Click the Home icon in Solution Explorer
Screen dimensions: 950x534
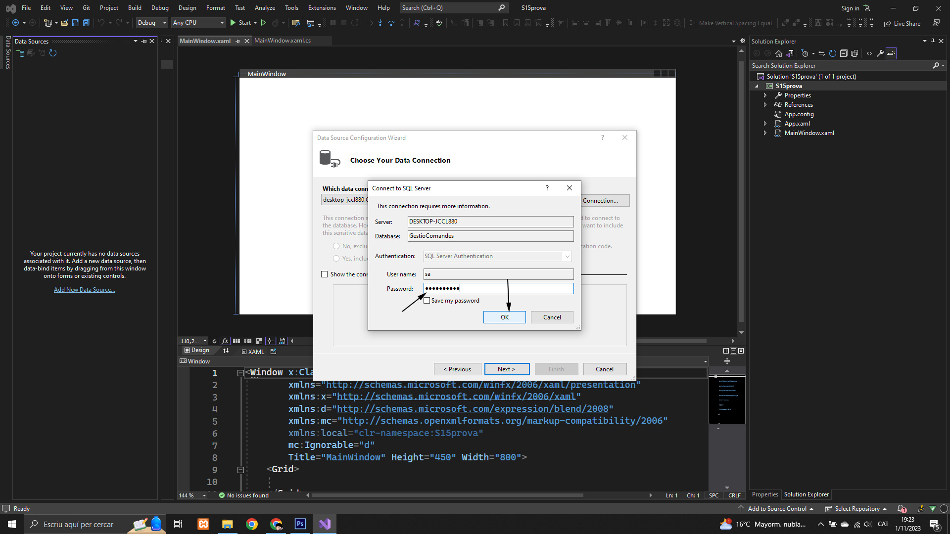tap(779, 53)
